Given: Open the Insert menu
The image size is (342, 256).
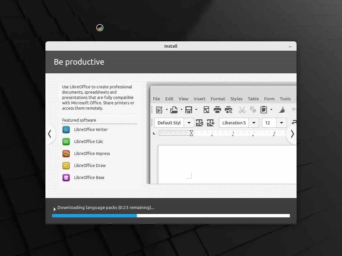Looking at the screenshot, I should tap(199, 99).
